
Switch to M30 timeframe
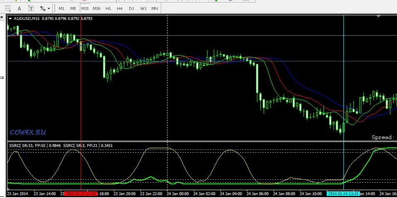pos(96,8)
